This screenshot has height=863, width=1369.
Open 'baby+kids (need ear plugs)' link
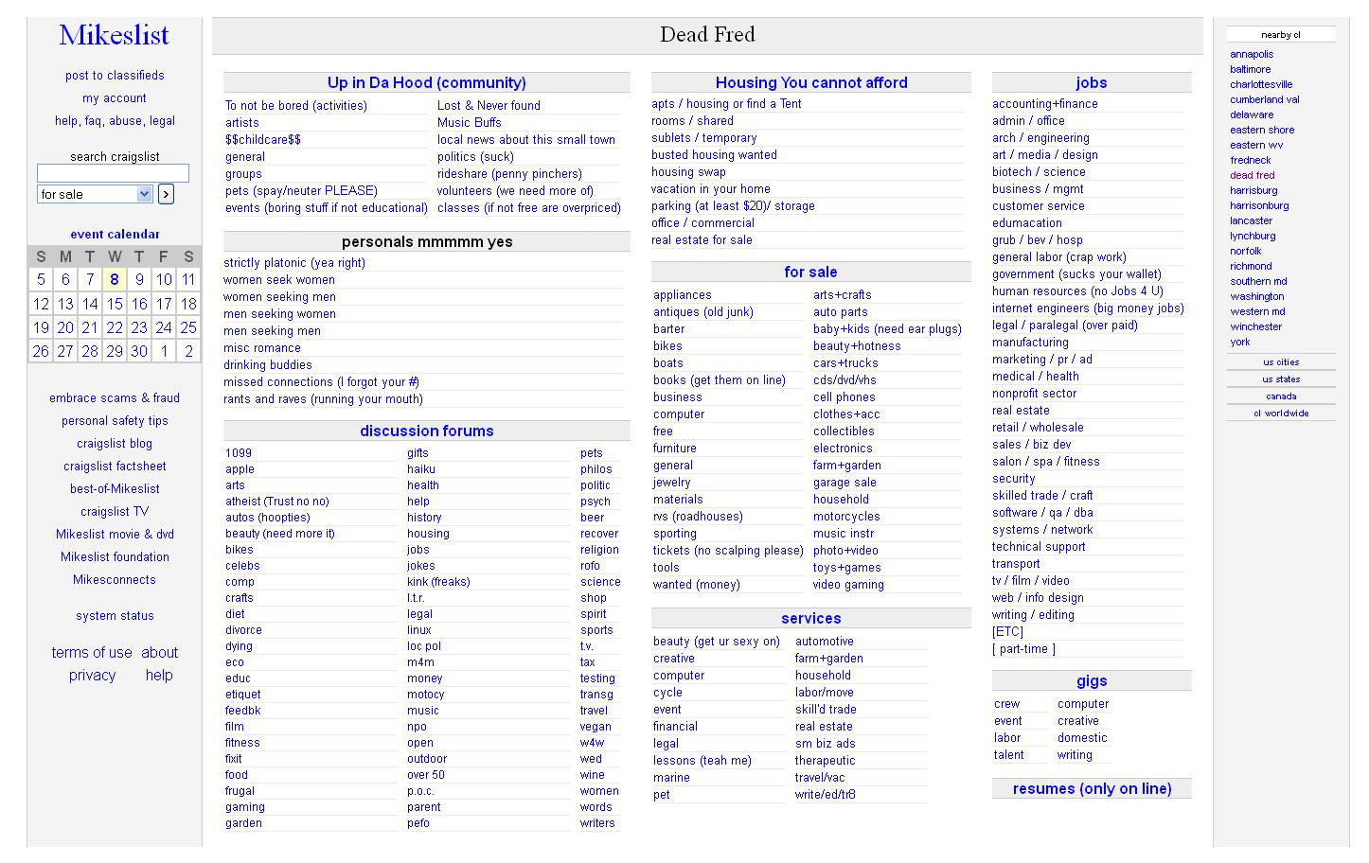click(887, 329)
